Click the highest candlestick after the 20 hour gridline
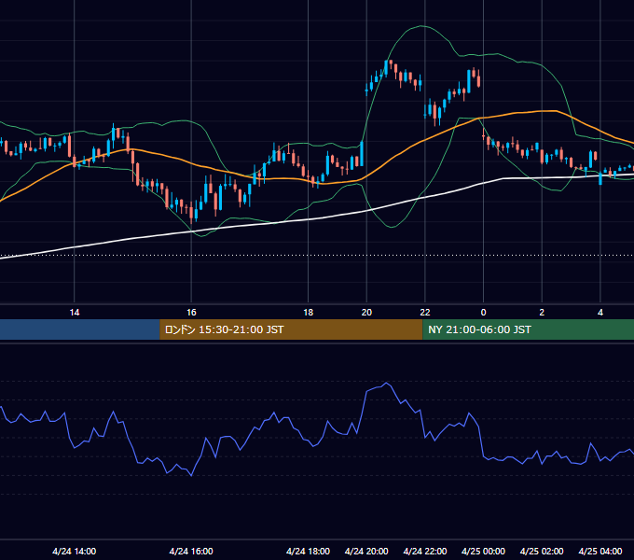 click(387, 68)
